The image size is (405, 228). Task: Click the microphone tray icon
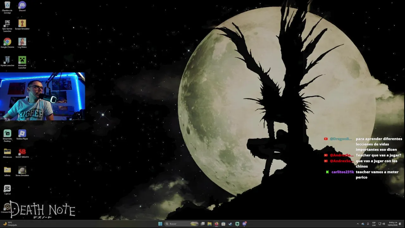tap(368, 224)
